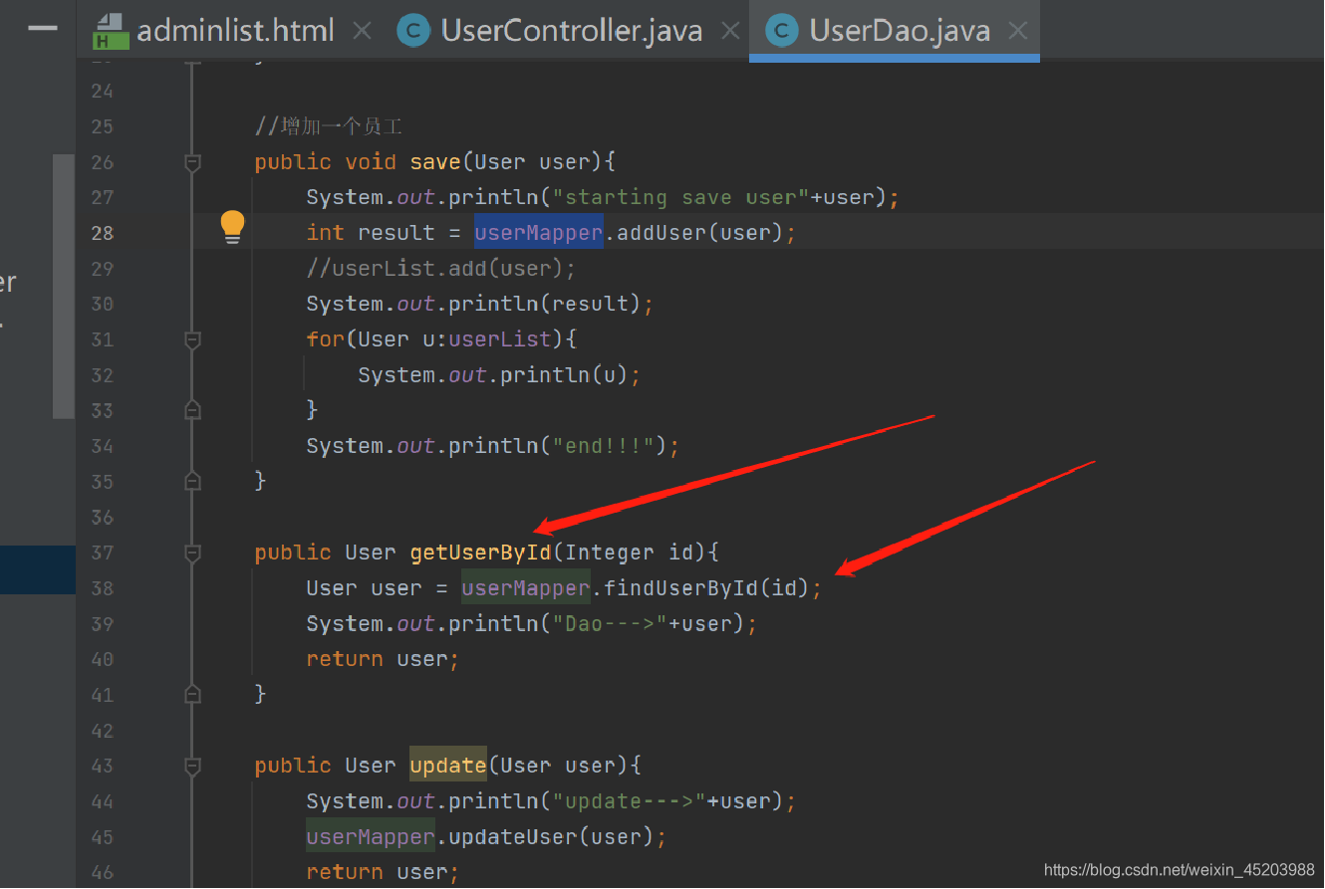Image resolution: width=1325 pixels, height=889 pixels.
Task: Close the adminlist.html tab
Action: point(362,32)
